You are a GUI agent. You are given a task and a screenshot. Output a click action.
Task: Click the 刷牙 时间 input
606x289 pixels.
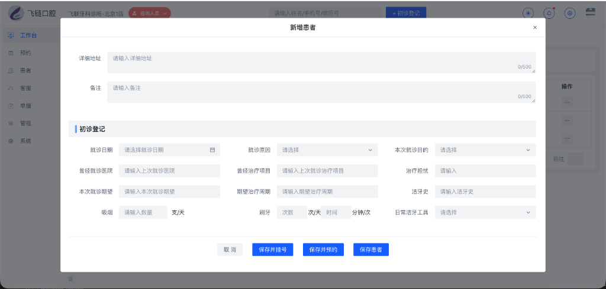coord(336,212)
